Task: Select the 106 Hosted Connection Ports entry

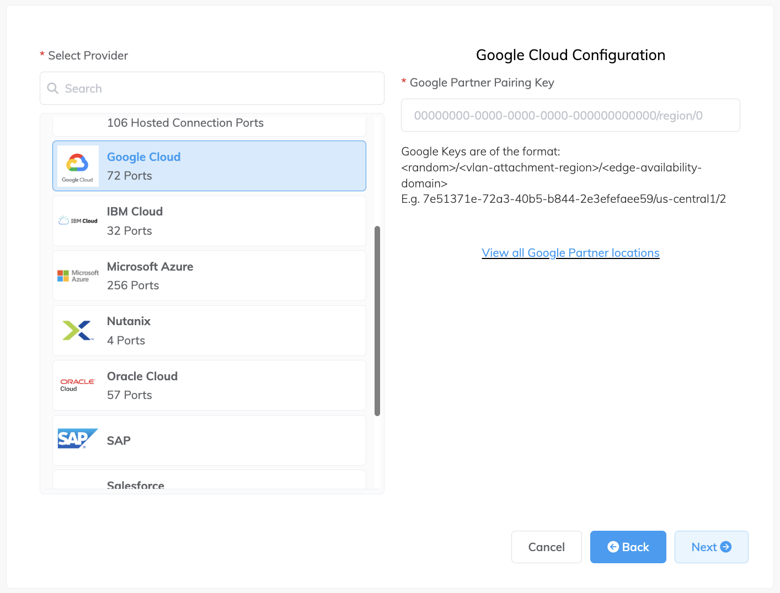Action: (209, 125)
